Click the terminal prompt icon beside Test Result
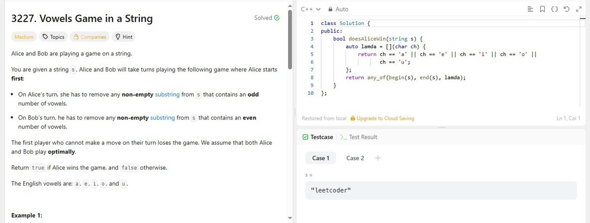The width and height of the screenshot is (590, 223). pyautogui.click(x=344, y=137)
